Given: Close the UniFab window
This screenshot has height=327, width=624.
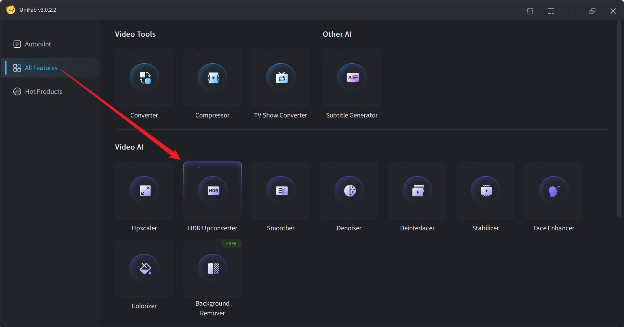Looking at the screenshot, I should pos(613,11).
